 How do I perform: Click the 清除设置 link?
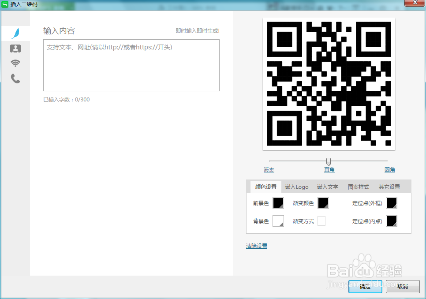coord(257,246)
